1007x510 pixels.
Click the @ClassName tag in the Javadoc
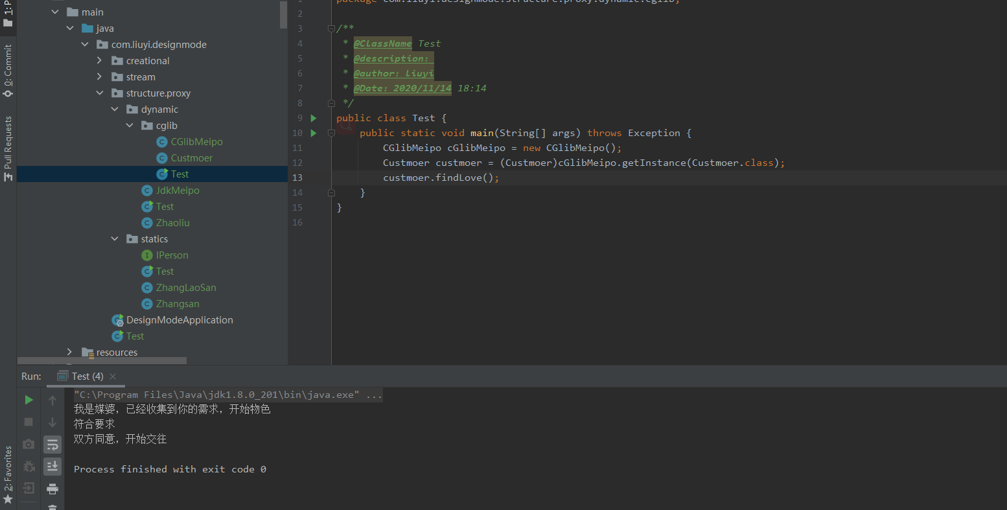tap(382, 43)
